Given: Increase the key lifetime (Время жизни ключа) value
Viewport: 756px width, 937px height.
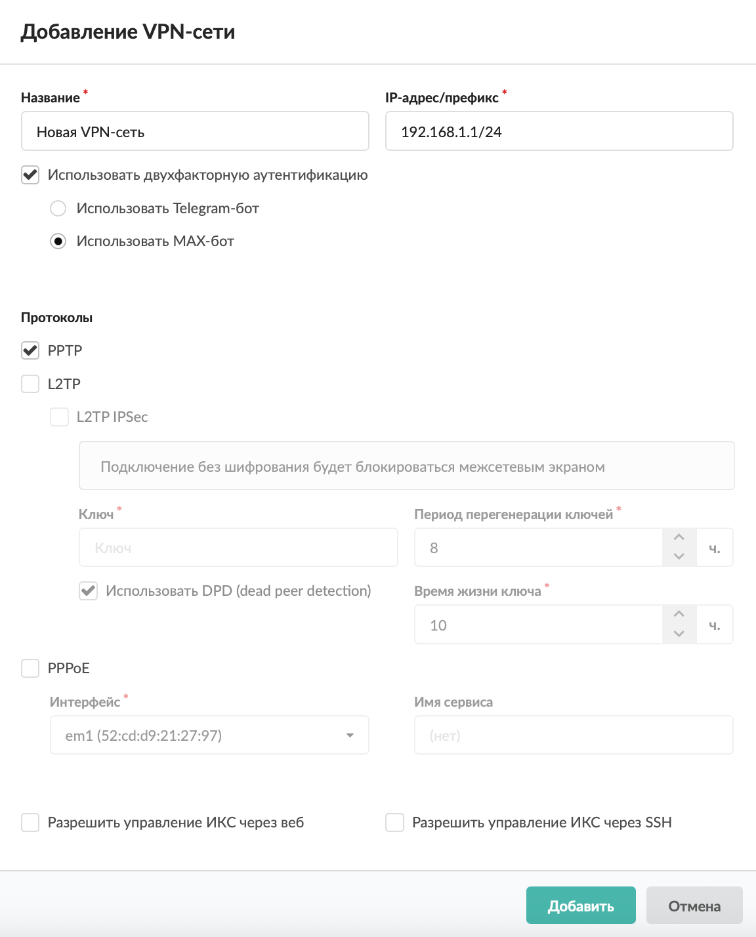Looking at the screenshot, I should (x=679, y=614).
